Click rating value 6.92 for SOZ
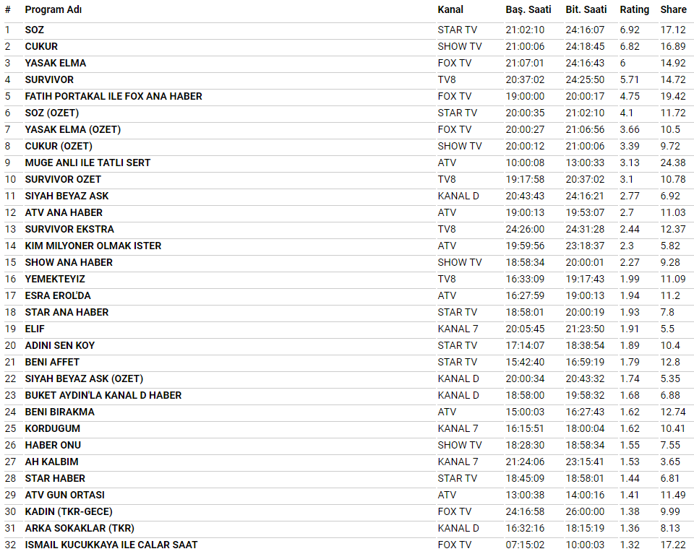 click(630, 30)
